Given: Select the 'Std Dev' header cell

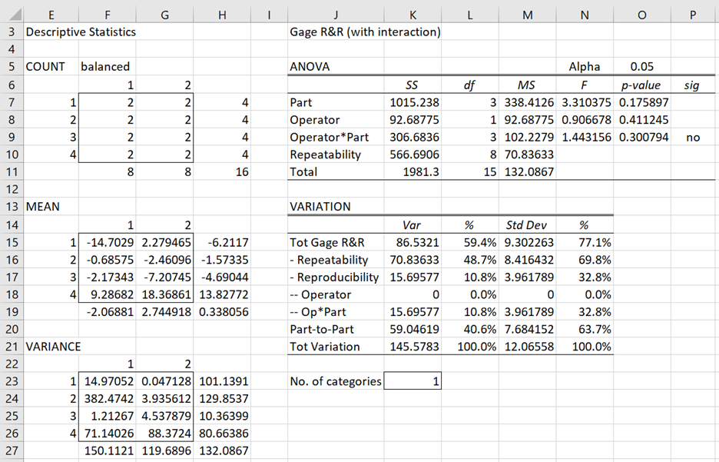Looking at the screenshot, I should pyautogui.click(x=527, y=224).
